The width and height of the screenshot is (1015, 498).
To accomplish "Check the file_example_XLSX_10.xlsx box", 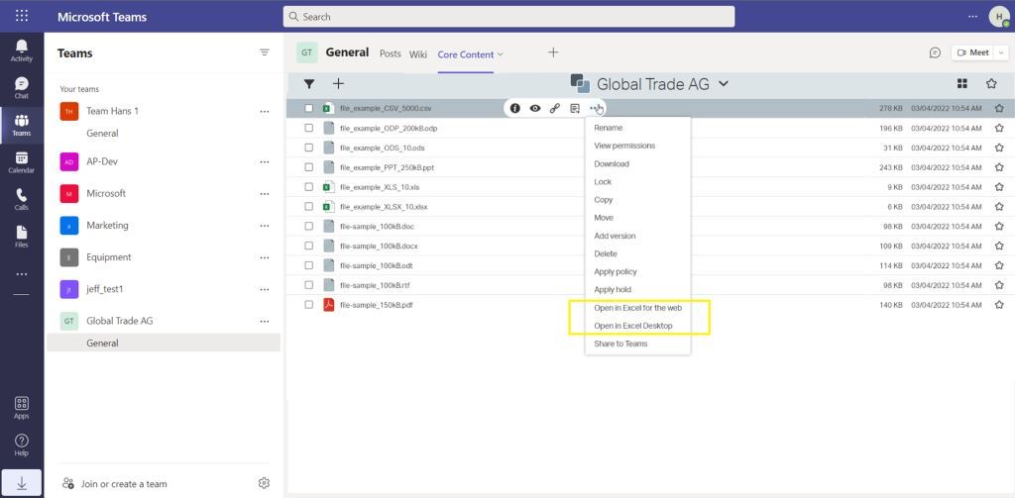I will 309,207.
